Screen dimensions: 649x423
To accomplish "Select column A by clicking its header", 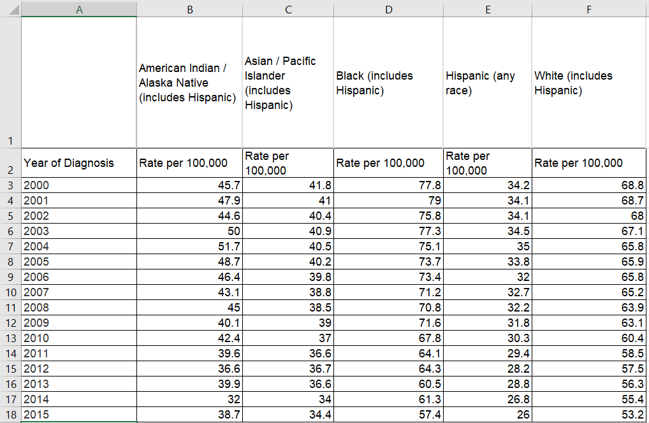I will pyautogui.click(x=79, y=9).
